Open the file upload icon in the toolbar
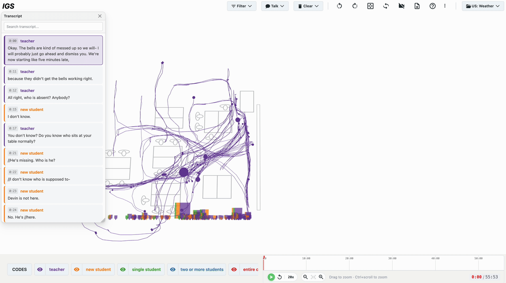506x283 pixels. click(x=417, y=6)
